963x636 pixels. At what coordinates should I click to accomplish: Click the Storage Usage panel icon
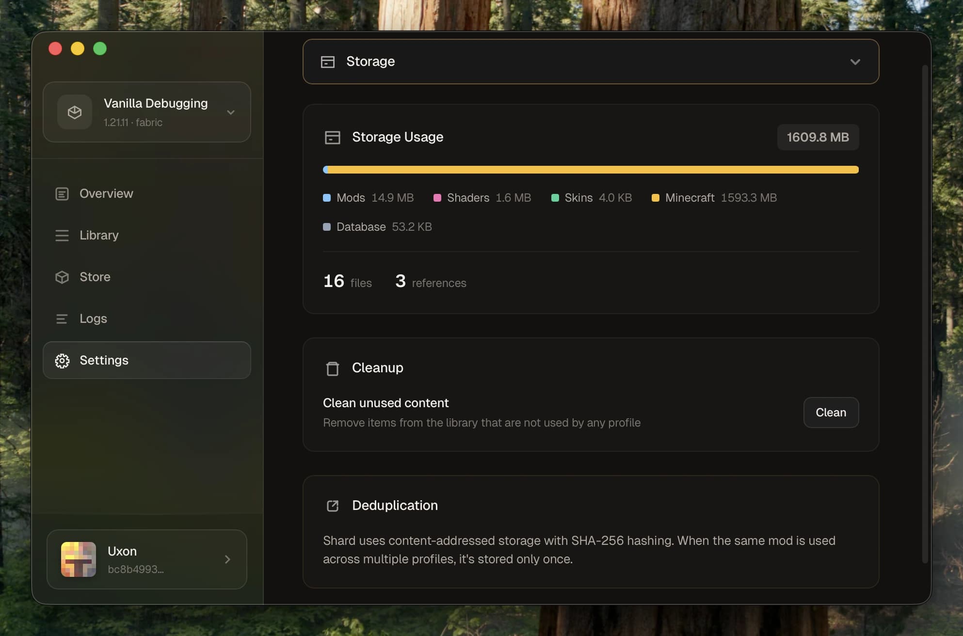coord(333,137)
